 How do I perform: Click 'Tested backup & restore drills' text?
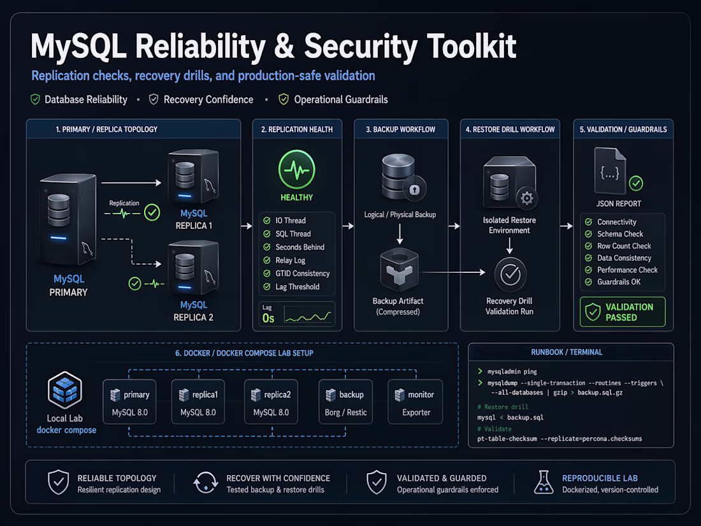pos(275,490)
